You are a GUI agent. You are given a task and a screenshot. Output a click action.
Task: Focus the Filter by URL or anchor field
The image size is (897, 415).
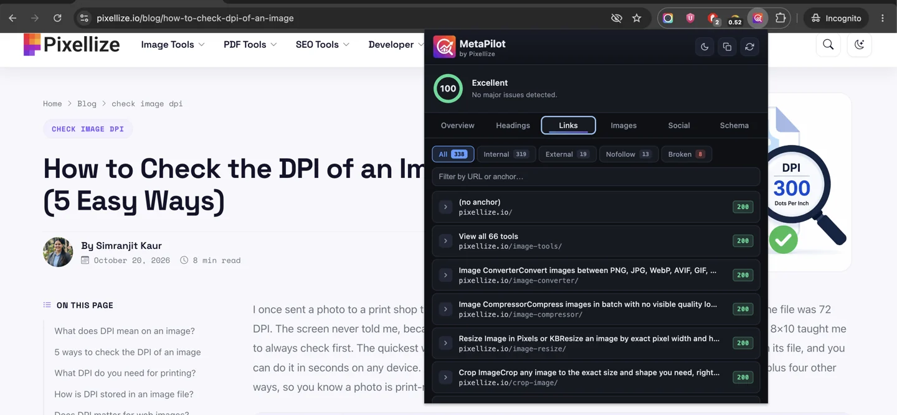coord(596,177)
